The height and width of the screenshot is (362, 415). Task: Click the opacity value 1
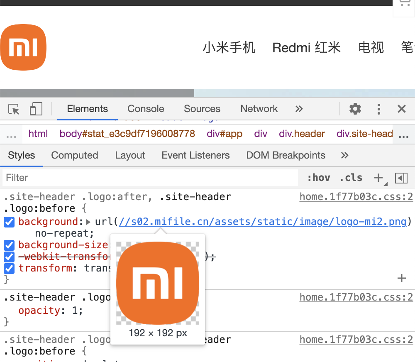click(75, 311)
